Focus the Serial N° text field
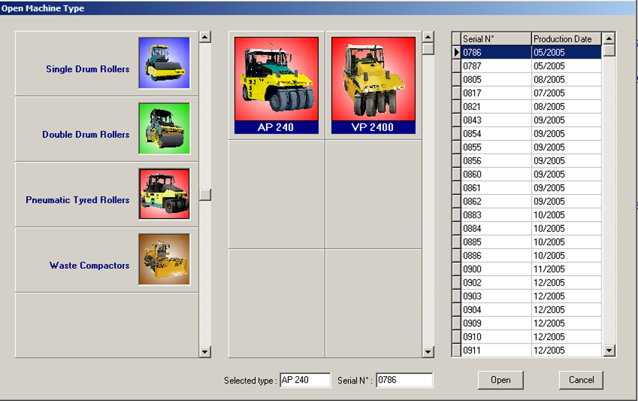 coord(404,380)
